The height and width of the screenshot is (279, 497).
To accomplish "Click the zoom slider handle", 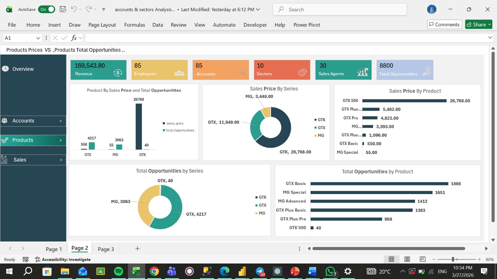I will click(x=453, y=259).
